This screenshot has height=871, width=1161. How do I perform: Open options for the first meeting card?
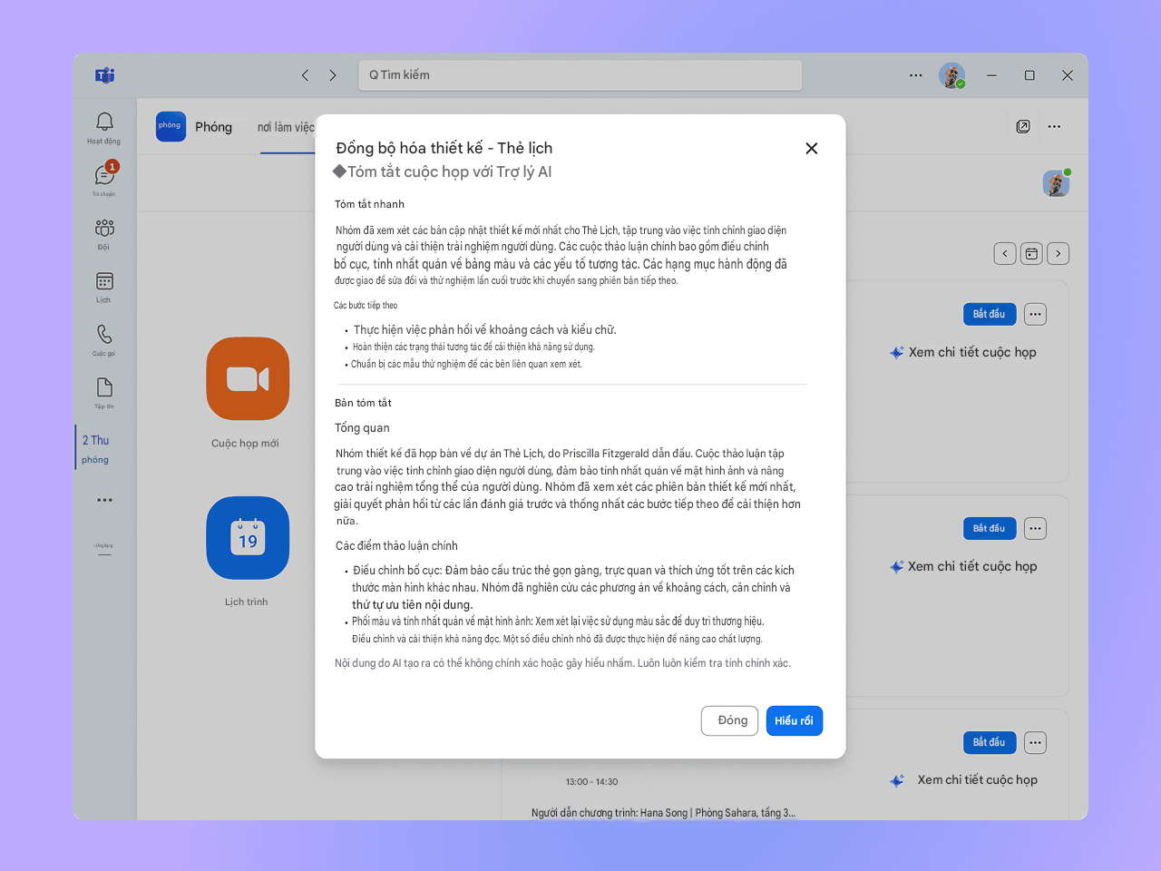point(1035,314)
